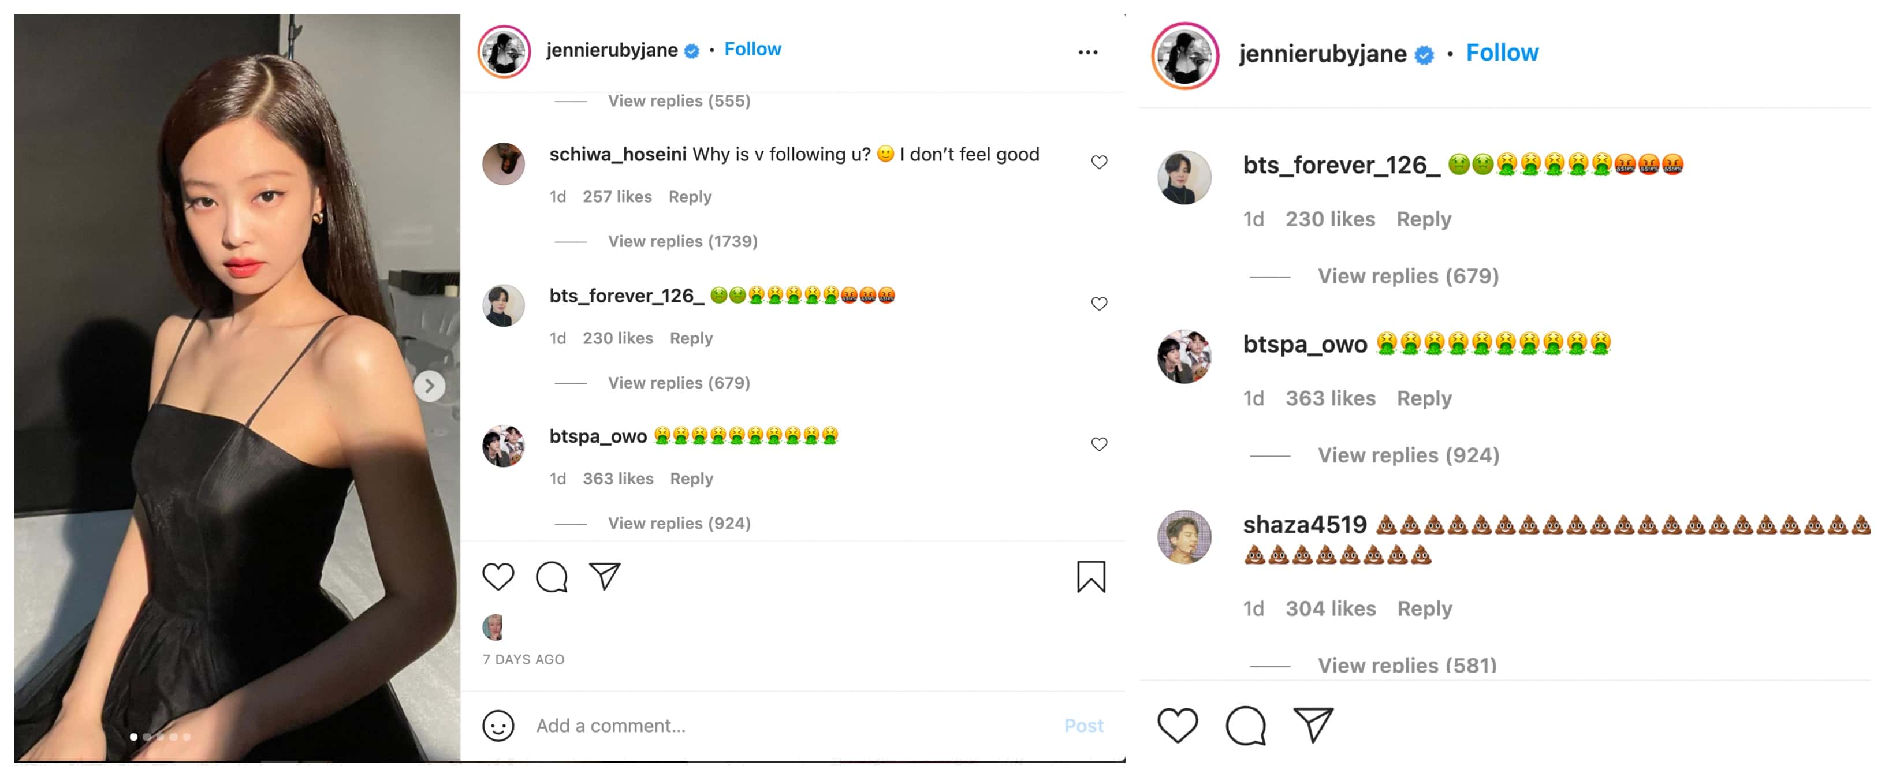1885x777 pixels.
Task: Expand View replies (555)
Action: tap(679, 101)
